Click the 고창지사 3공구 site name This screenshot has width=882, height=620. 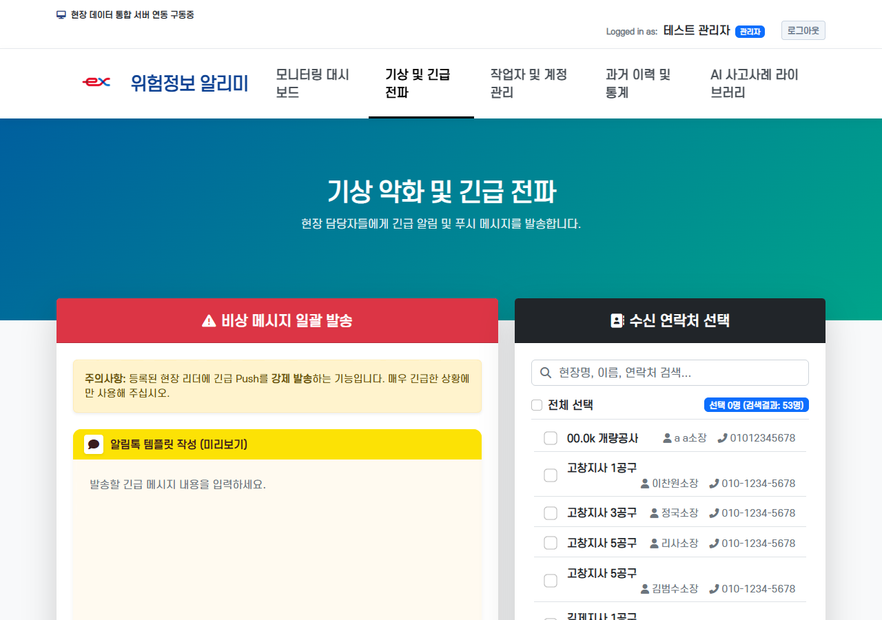[x=602, y=513]
